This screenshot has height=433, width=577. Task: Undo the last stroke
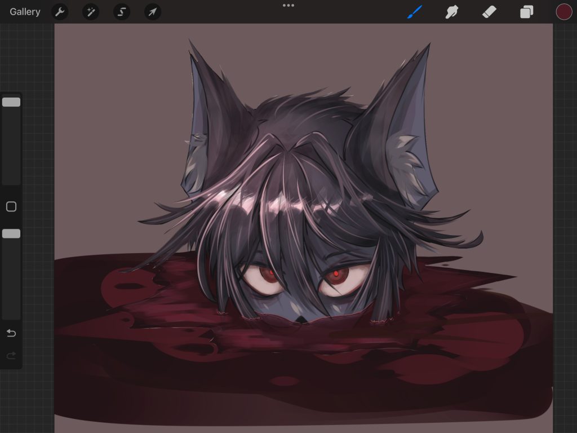pos(11,333)
